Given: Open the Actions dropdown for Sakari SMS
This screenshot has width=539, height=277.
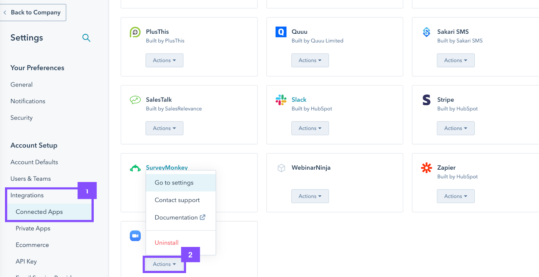Looking at the screenshot, I should pyautogui.click(x=456, y=60).
